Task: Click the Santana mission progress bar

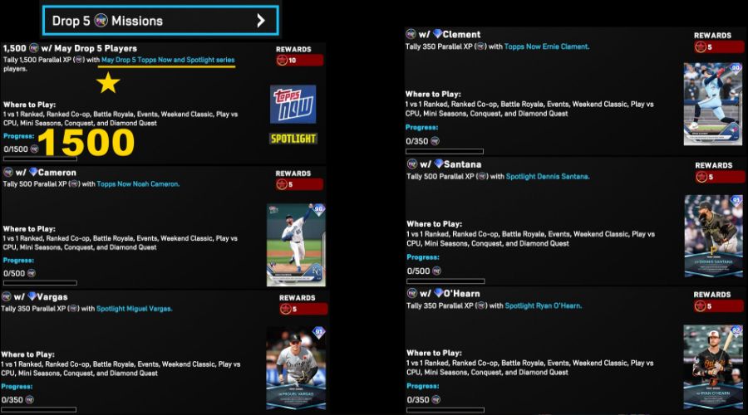Action: 445,281
